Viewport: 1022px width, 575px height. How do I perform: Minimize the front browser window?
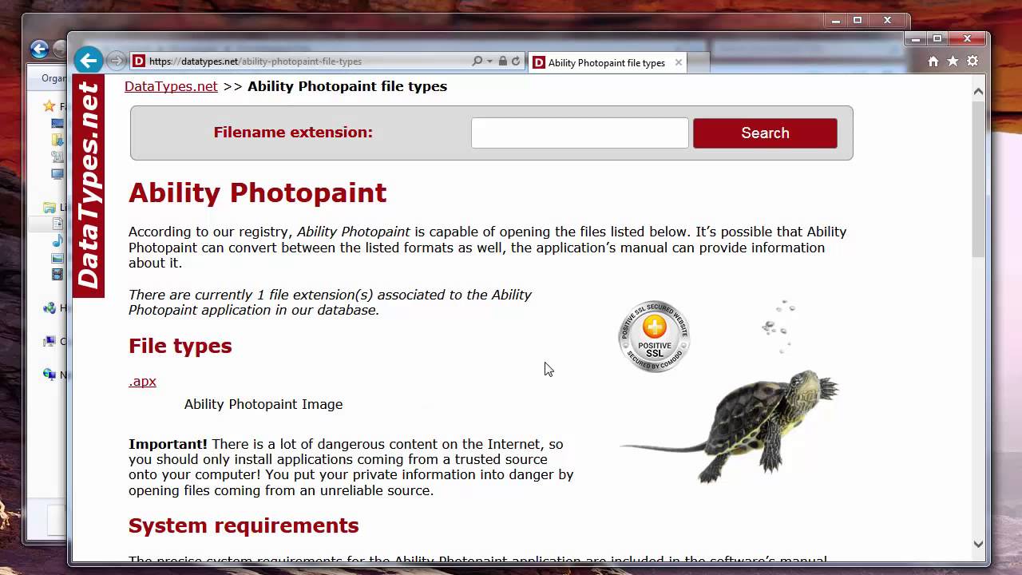point(917,38)
